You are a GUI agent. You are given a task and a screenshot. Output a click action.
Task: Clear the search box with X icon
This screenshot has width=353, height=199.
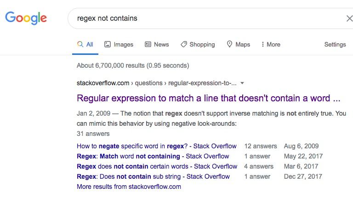tap(350, 18)
